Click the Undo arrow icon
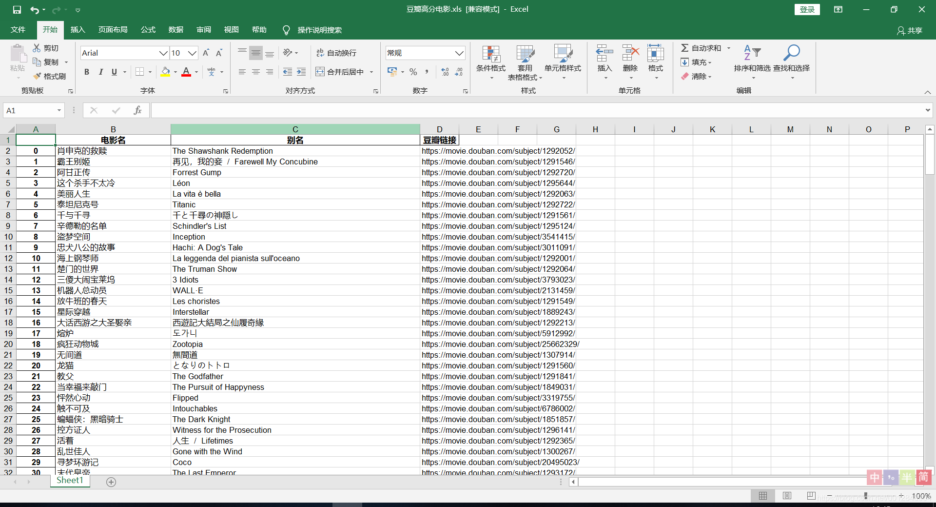The height and width of the screenshot is (507, 936). [34, 10]
